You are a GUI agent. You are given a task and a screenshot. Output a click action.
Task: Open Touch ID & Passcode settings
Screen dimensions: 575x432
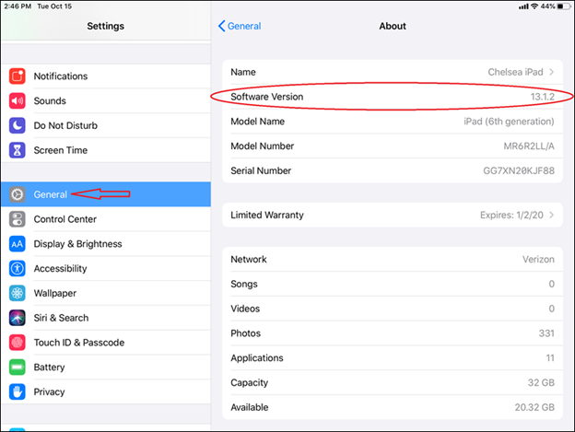pos(106,343)
